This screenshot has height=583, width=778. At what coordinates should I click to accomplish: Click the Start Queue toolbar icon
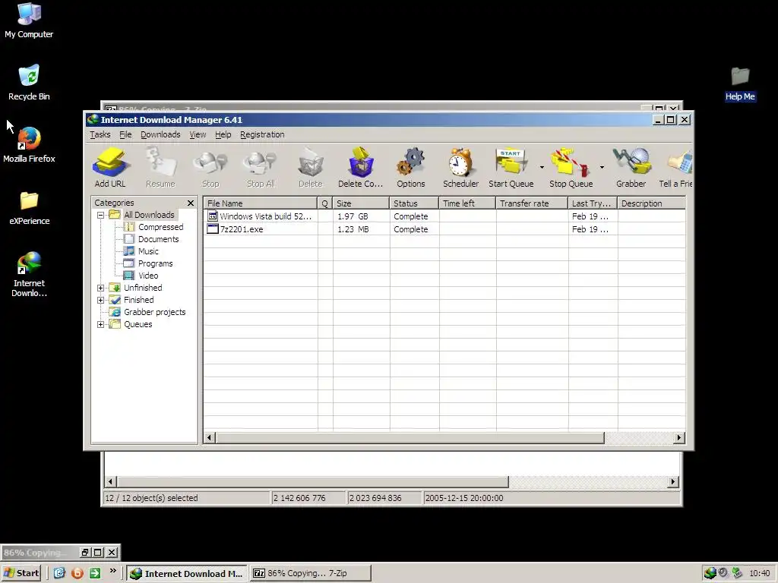[511, 167]
